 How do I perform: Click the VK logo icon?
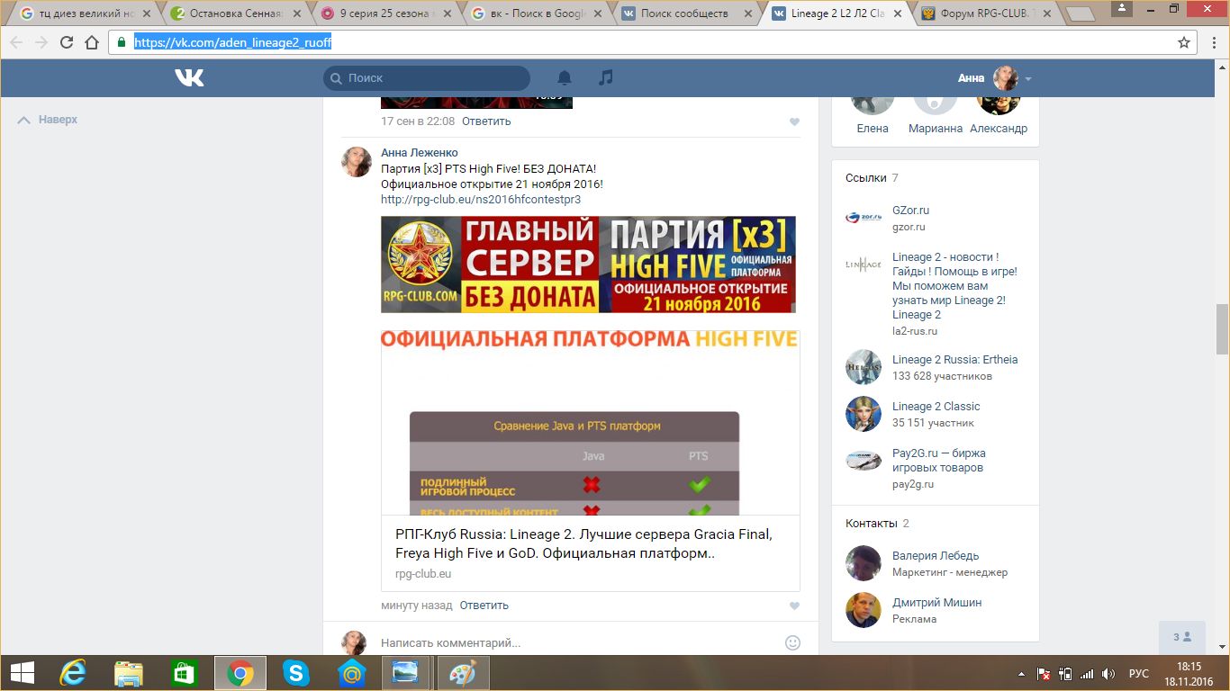[189, 78]
